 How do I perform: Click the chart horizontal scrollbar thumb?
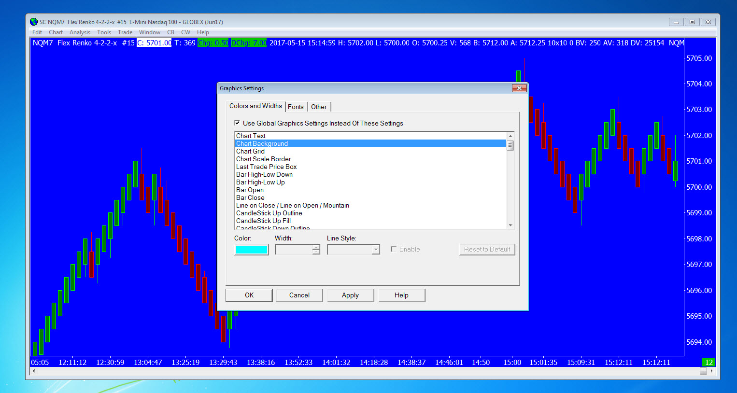[x=703, y=371]
